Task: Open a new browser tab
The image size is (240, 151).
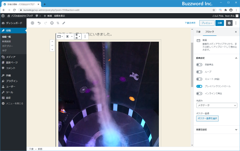Action: tap(45, 4)
